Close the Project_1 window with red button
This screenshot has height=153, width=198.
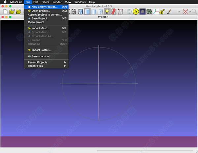3,17
